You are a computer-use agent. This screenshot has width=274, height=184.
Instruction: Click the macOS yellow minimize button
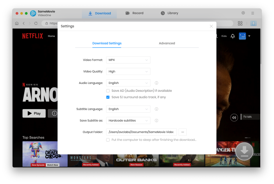22,13
